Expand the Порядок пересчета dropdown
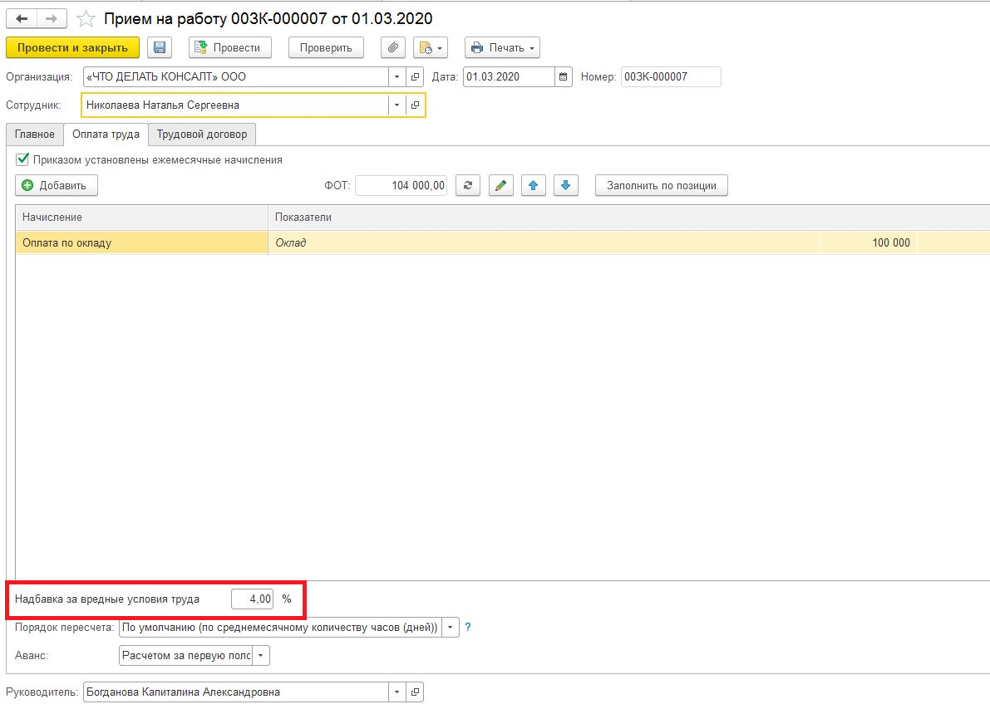The width and height of the screenshot is (990, 704). (x=451, y=628)
